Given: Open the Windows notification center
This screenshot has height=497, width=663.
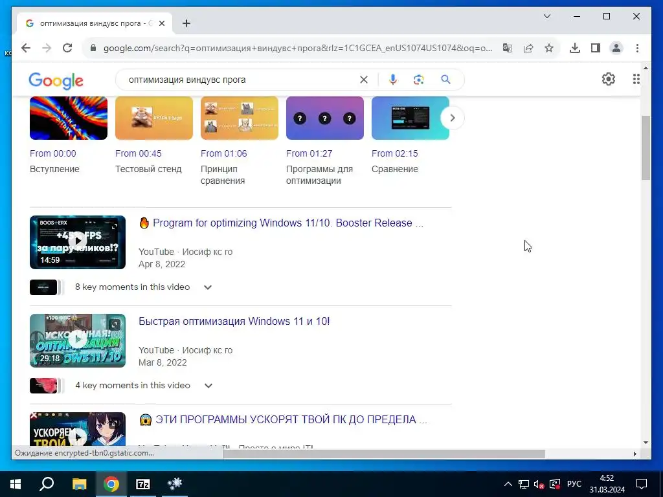Looking at the screenshot, I should pyautogui.click(x=642, y=484).
